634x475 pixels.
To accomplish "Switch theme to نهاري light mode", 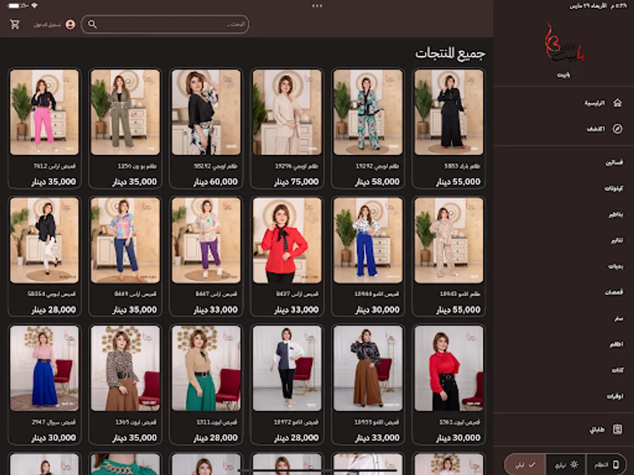I will [565, 465].
